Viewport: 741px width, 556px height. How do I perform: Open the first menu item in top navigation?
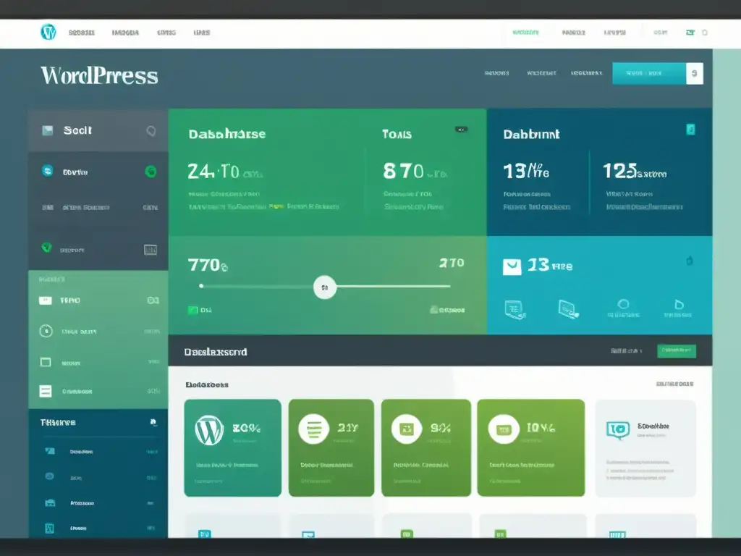coord(81,33)
